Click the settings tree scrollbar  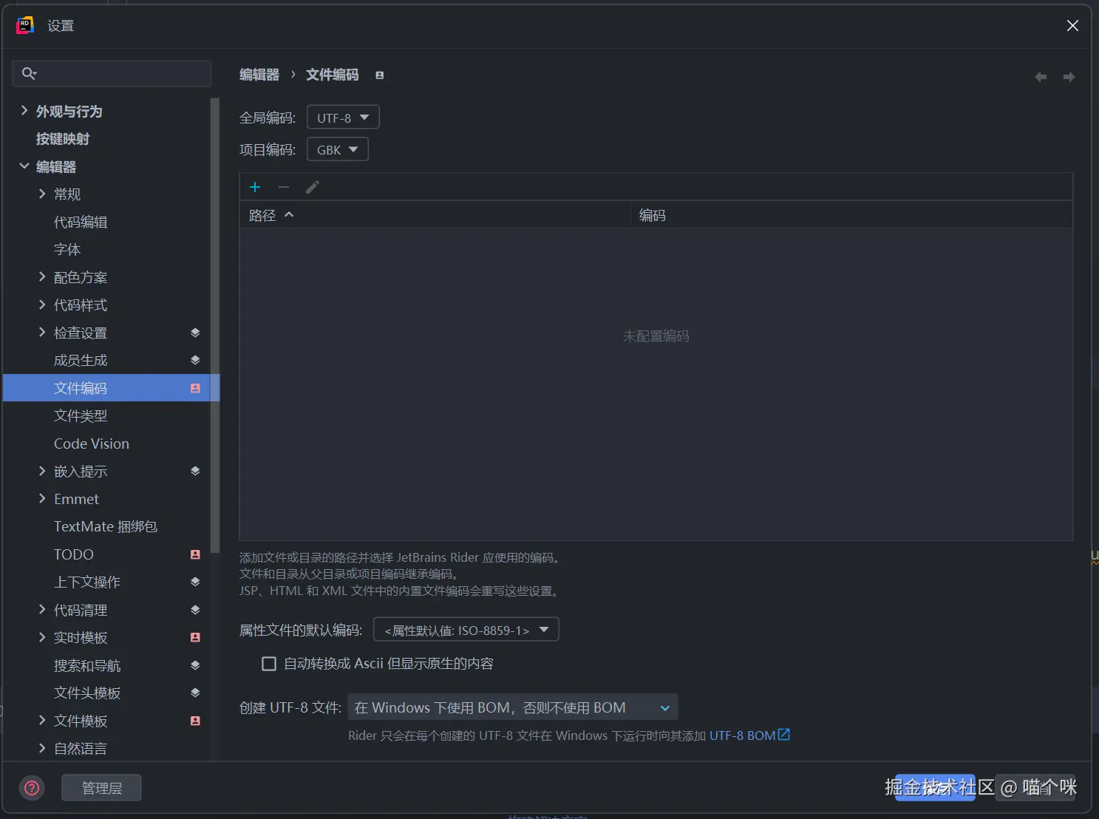215,325
